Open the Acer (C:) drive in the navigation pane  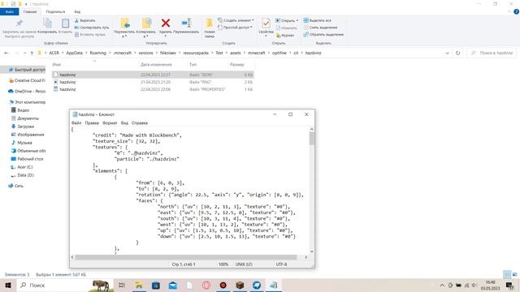[22, 167]
